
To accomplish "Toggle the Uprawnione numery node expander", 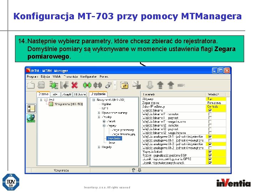I will 99,113.
